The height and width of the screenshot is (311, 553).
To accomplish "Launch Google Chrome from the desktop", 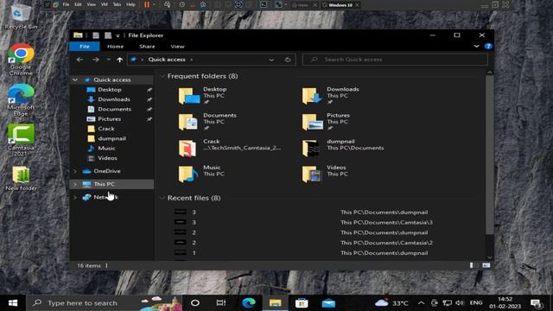I will click(21, 60).
